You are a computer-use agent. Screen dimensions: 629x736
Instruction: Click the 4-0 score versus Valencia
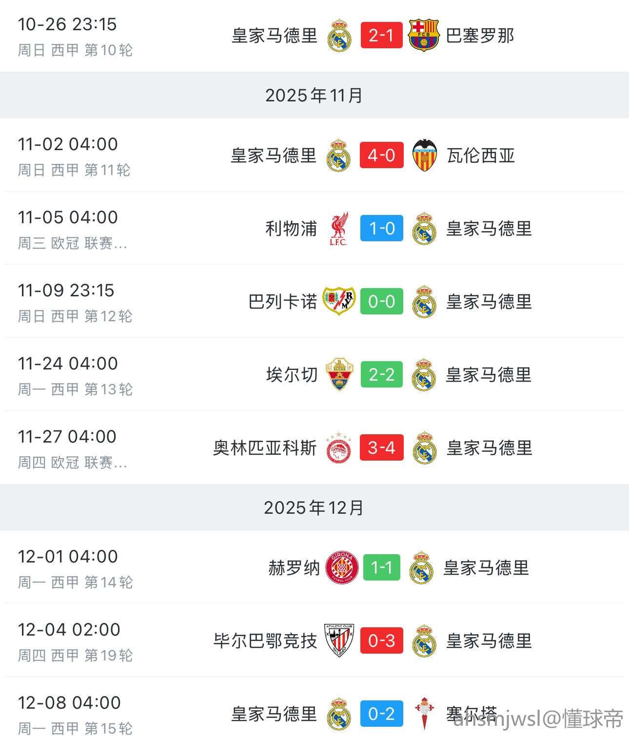point(381,155)
